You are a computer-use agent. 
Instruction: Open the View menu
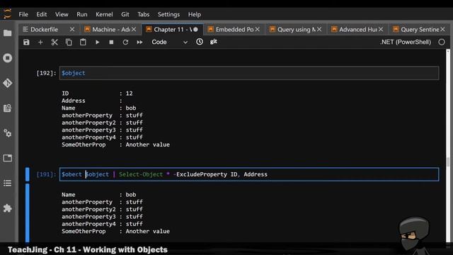tap(62, 14)
